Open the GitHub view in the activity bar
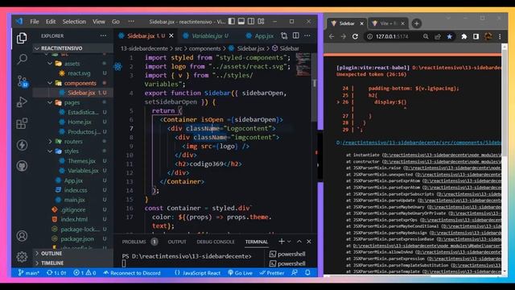This screenshot has width=515, height=290. tap(22, 166)
